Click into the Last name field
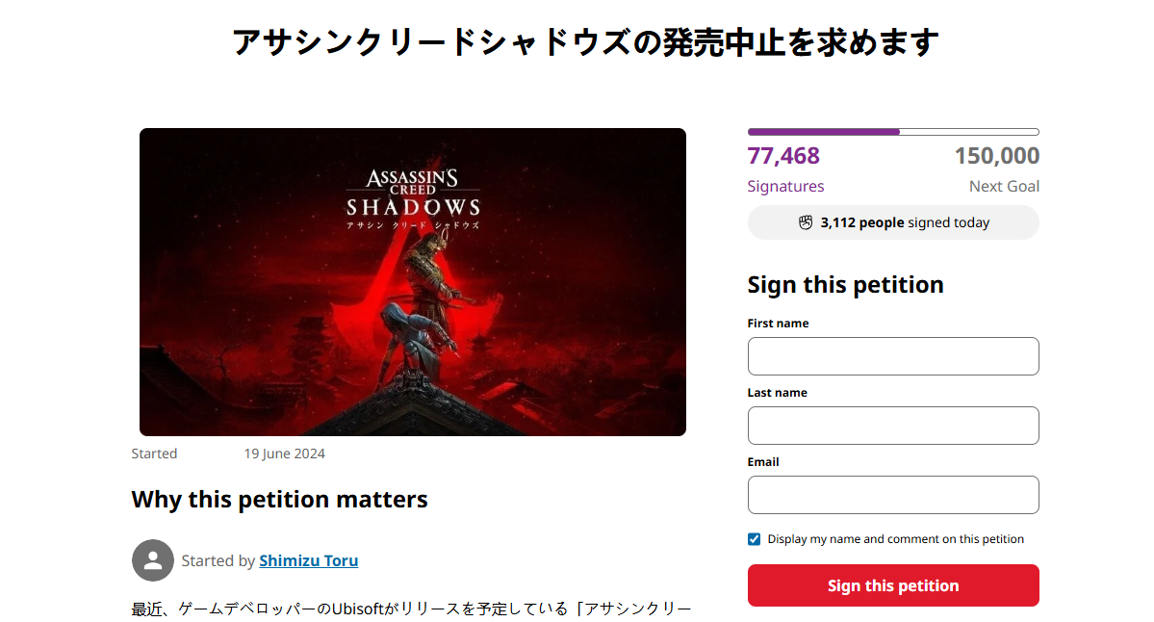 893,426
